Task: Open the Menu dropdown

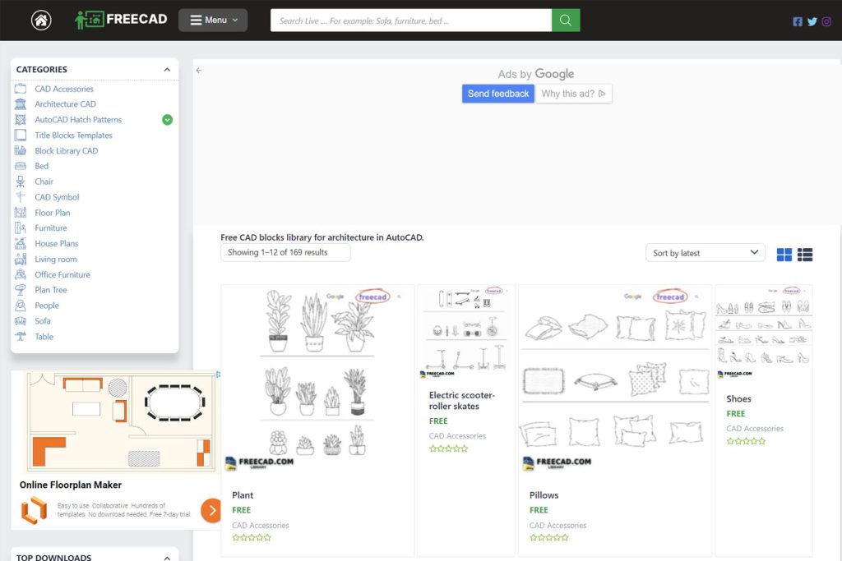Action: 213,21
